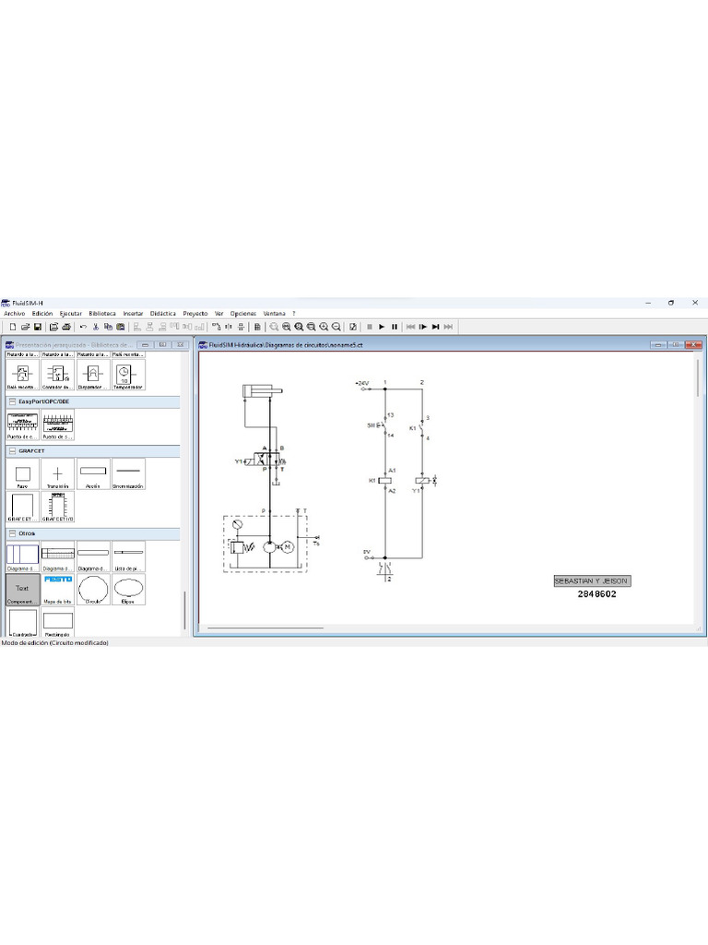Pick the GRAFCET Transición component
The width and height of the screenshot is (708, 945).
tap(57, 474)
